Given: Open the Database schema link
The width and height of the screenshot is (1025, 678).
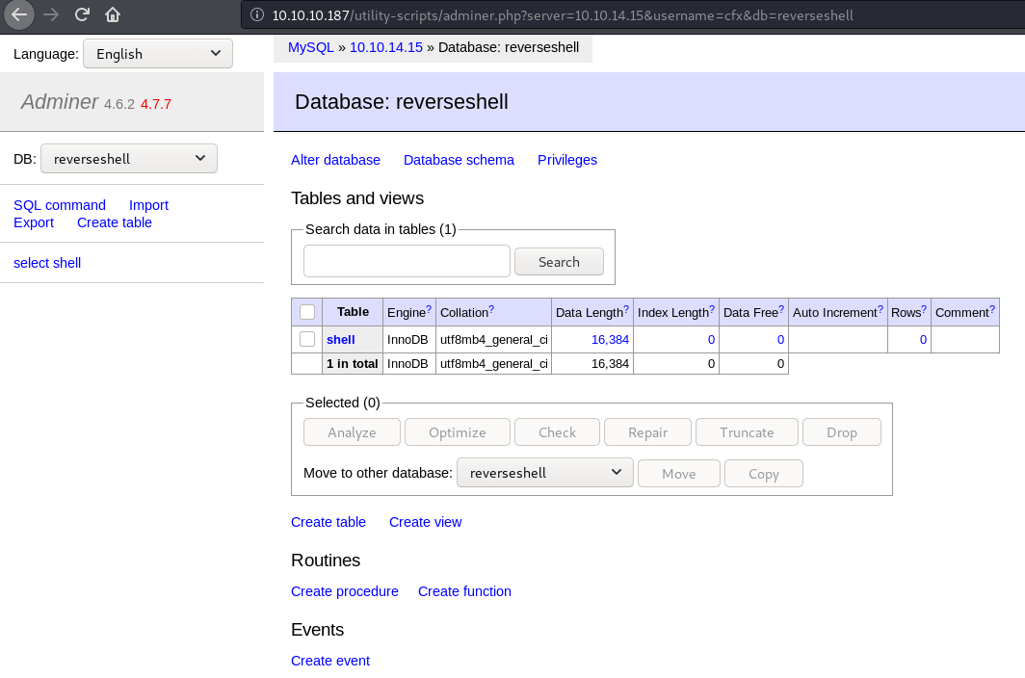Looking at the screenshot, I should pos(459,160).
